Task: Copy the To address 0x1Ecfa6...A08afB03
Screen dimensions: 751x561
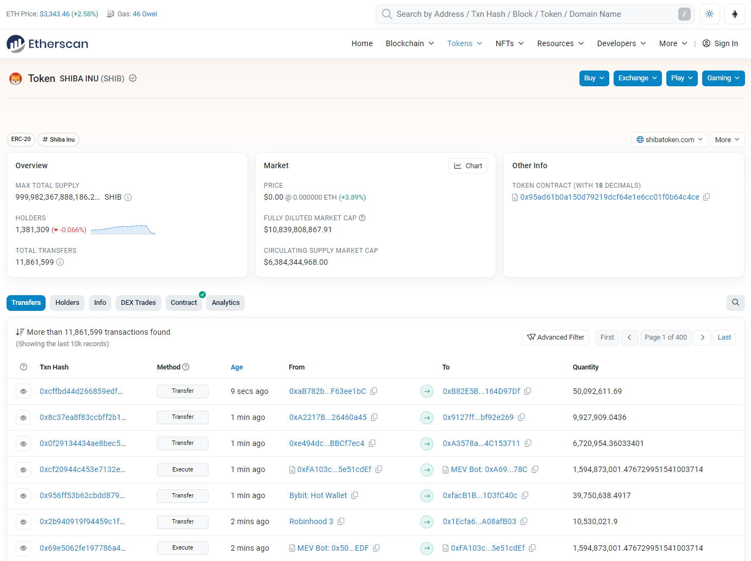Action: (524, 521)
